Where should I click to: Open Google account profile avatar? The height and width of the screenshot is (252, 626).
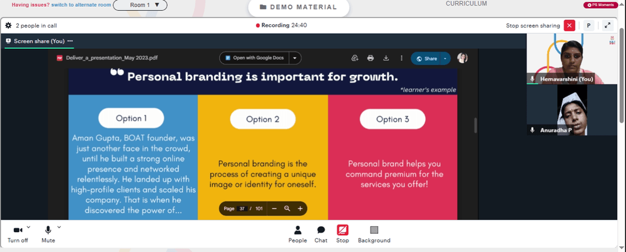[x=463, y=58]
